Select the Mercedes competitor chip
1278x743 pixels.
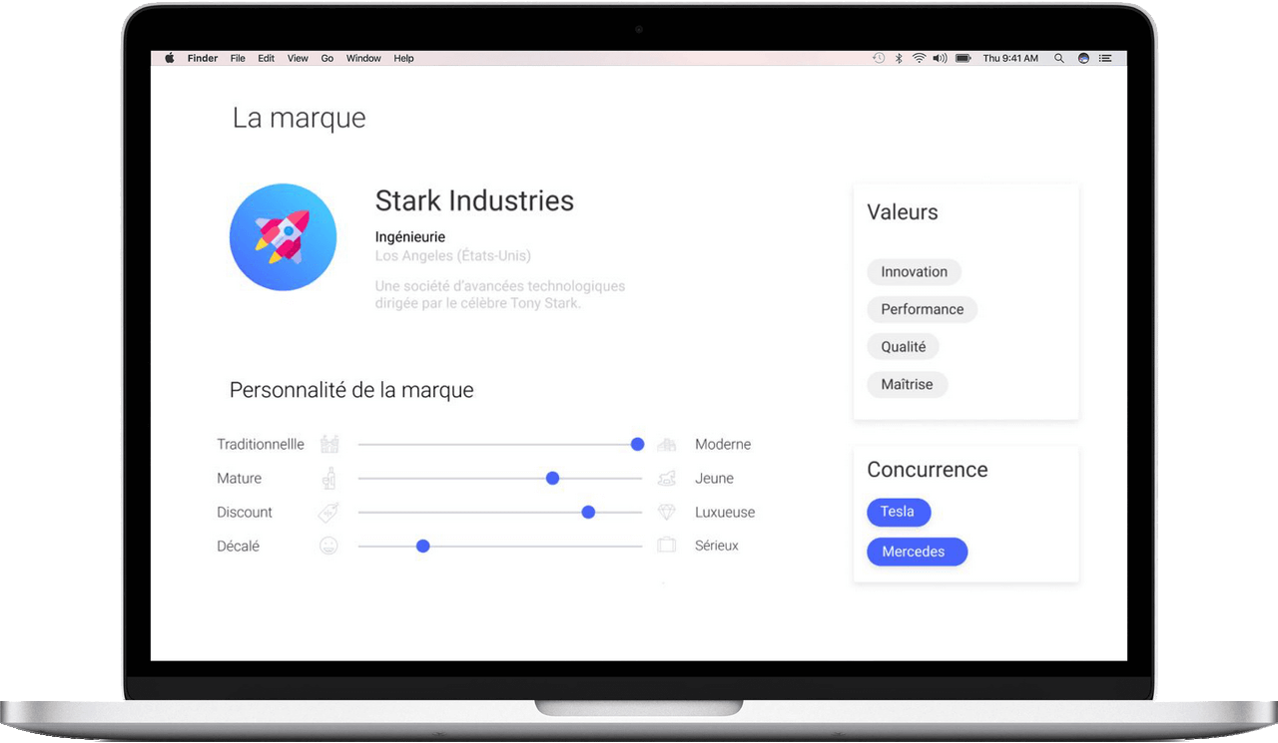(x=917, y=552)
